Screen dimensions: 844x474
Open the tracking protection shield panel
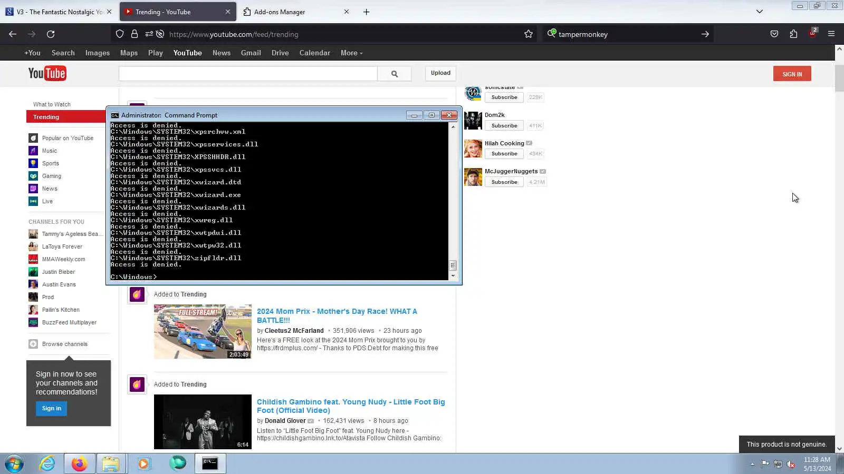click(x=120, y=34)
